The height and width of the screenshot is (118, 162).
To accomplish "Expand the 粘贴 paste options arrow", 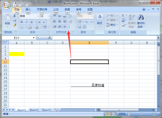I will (x=8, y=27).
